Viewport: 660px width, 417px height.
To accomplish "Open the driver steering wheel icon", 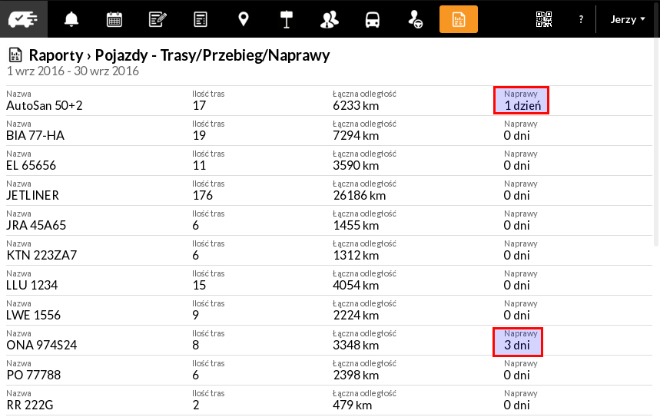I will [x=416, y=19].
